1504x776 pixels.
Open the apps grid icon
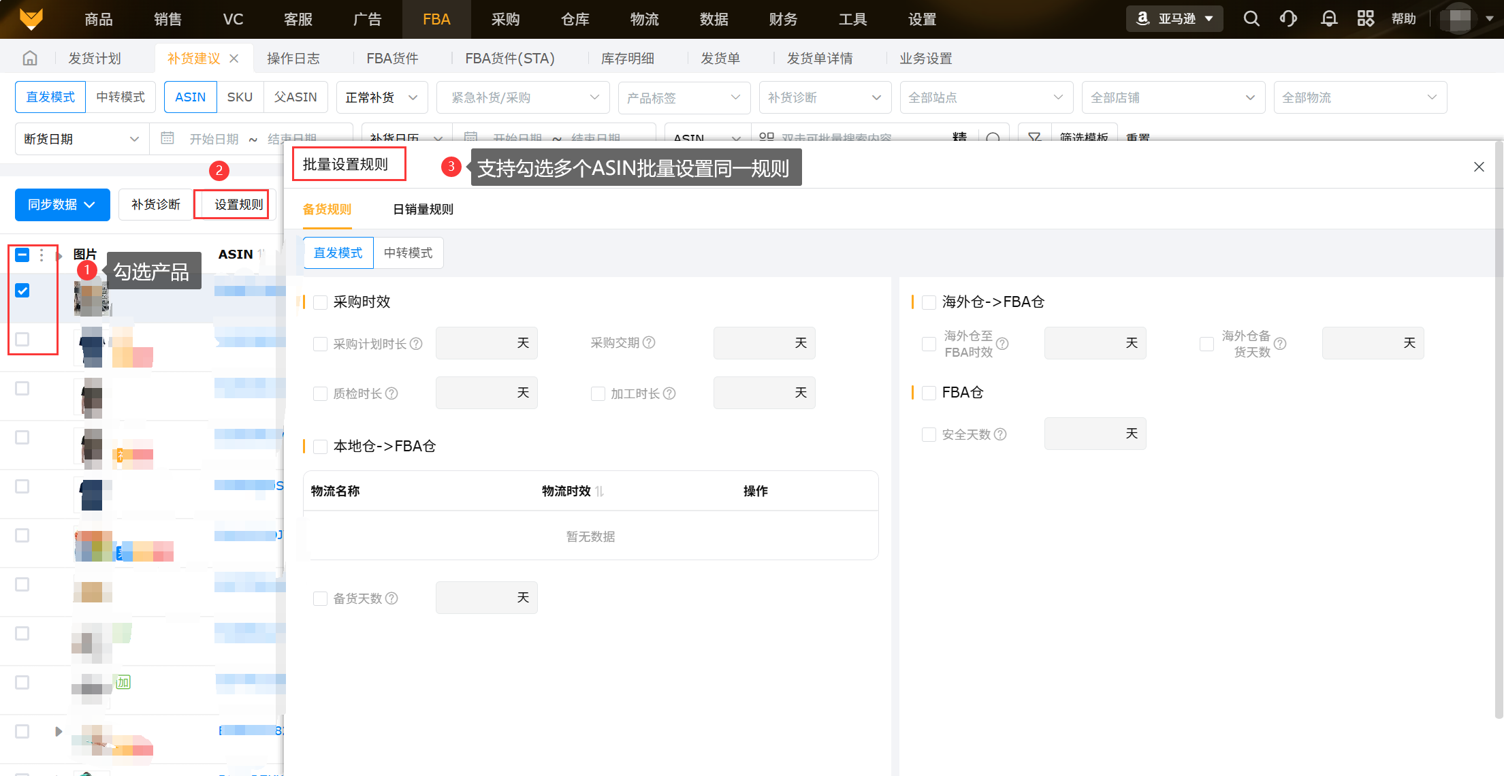(1365, 19)
